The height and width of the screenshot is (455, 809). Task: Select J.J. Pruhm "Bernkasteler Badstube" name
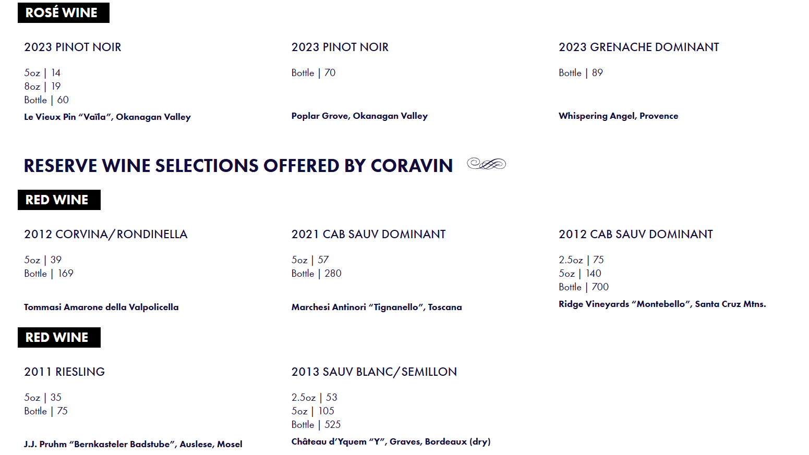coord(133,445)
